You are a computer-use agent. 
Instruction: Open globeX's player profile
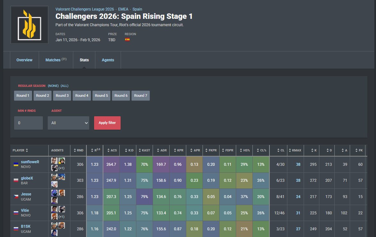[x=27, y=178]
